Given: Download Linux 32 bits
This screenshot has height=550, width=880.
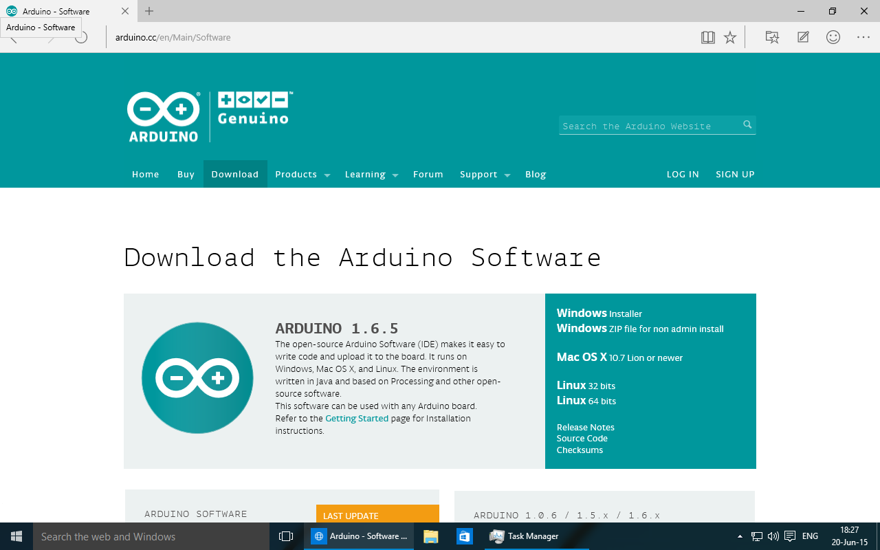Looking at the screenshot, I should point(586,386).
